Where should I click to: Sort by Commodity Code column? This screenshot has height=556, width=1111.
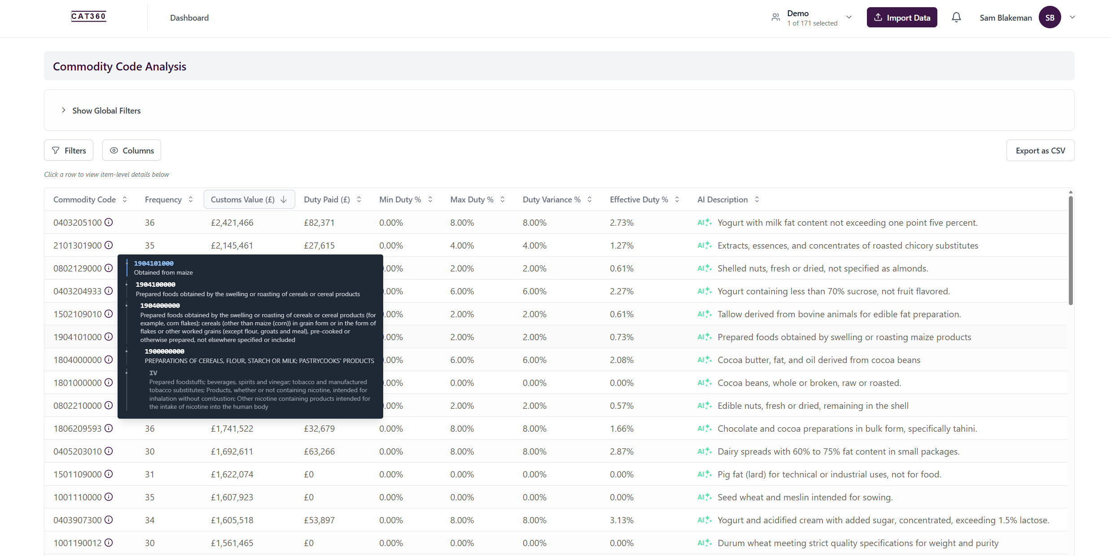pos(90,199)
